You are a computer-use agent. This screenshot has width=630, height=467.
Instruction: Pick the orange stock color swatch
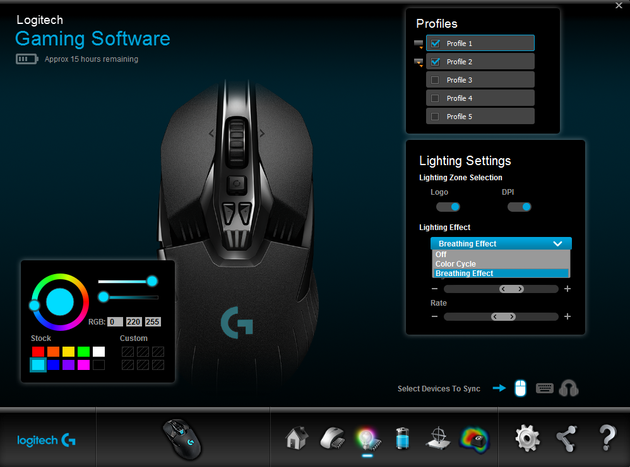point(54,352)
